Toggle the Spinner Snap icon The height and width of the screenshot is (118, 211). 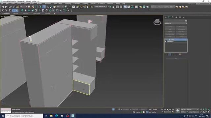[88, 7]
